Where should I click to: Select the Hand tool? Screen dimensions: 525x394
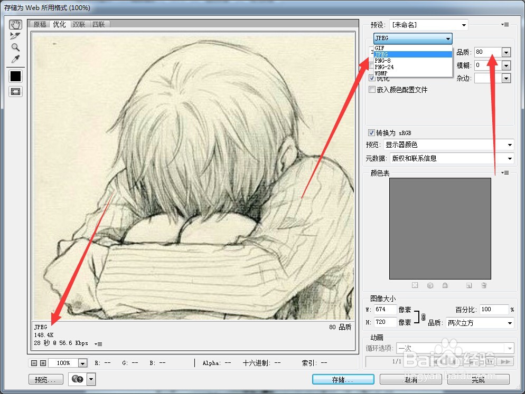point(15,24)
